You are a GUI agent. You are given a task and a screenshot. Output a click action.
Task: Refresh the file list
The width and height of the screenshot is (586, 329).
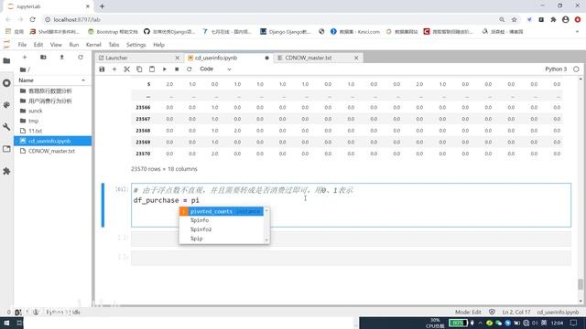click(81, 57)
